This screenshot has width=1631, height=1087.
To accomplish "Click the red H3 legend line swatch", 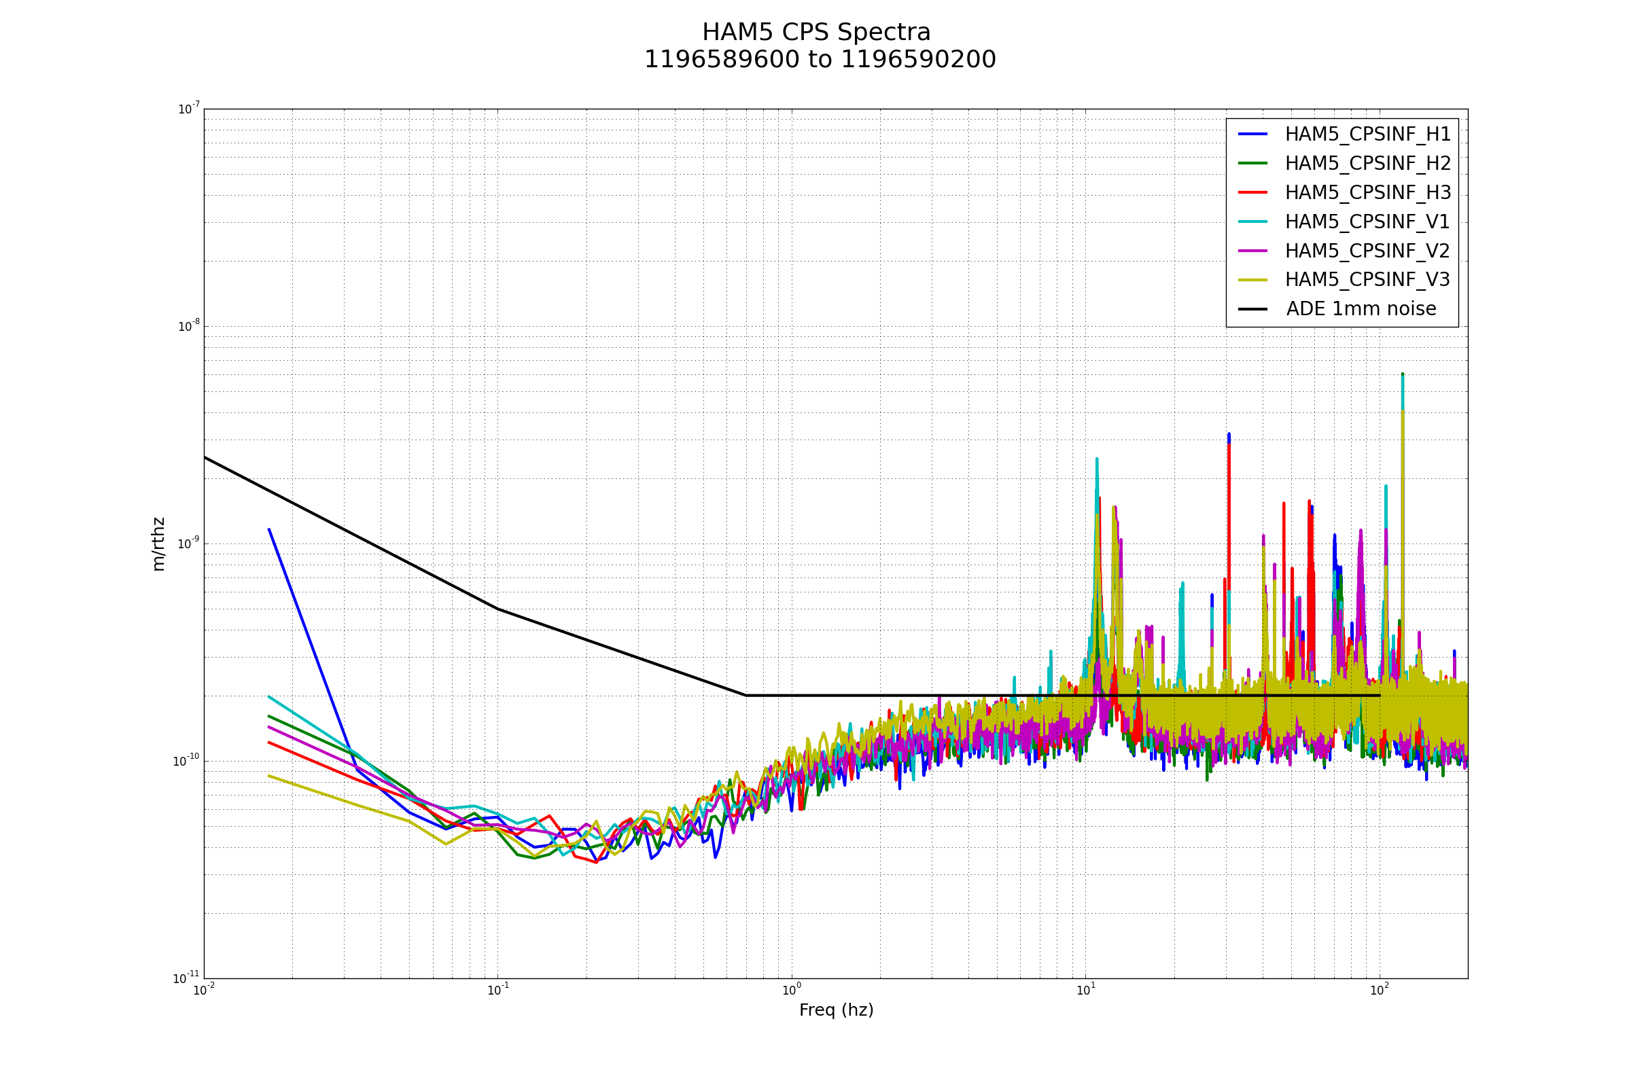I will pos(1252,192).
